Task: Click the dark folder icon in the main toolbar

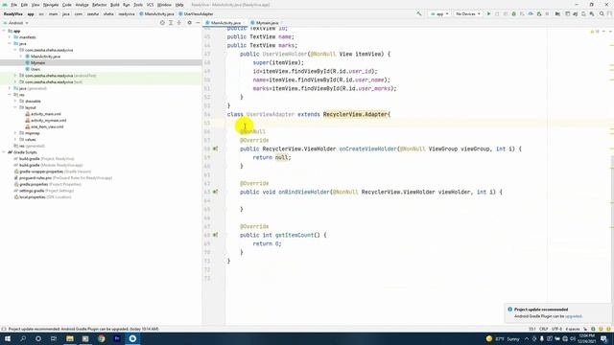Action: 557,13
